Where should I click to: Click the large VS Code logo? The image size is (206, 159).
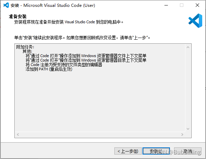195,21
